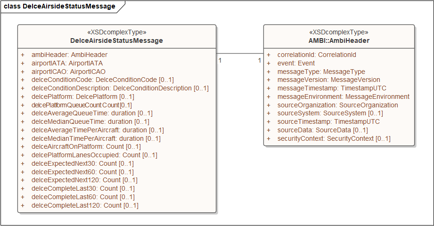Select the airportIATA attribute row
434x226 pixels.
pyautogui.click(x=67, y=63)
